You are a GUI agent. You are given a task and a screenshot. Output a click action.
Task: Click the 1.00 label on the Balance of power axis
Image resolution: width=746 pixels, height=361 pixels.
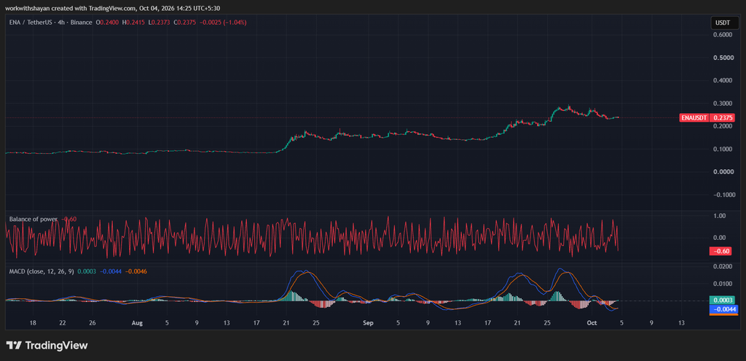tap(719, 216)
